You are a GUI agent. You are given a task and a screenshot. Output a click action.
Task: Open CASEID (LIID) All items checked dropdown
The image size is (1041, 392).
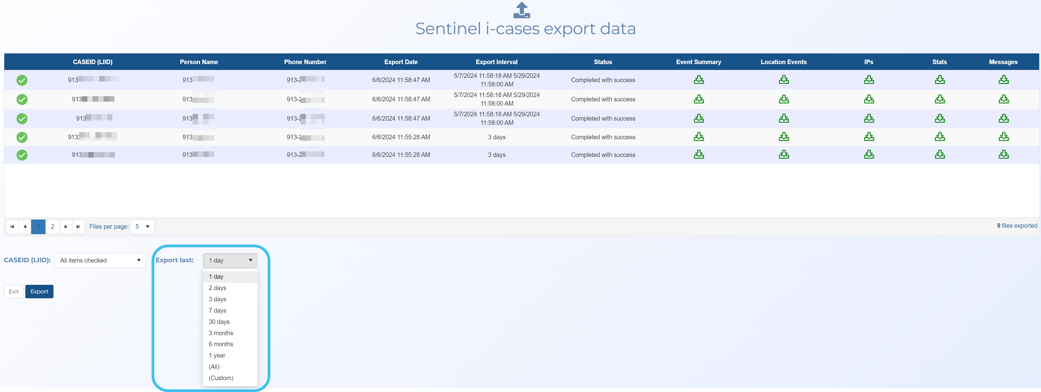pyautogui.click(x=100, y=260)
